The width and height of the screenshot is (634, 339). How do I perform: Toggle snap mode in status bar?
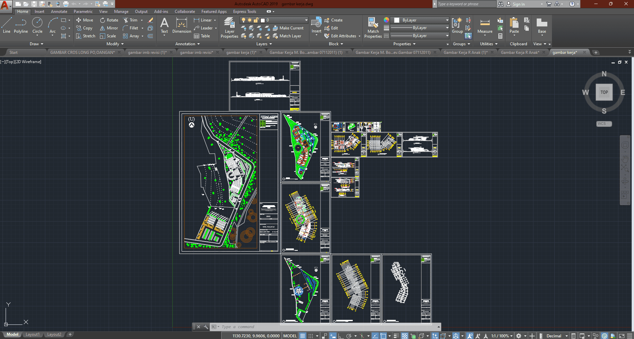pyautogui.click(x=311, y=336)
